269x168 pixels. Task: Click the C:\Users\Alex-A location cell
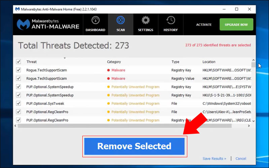[x=227, y=112]
